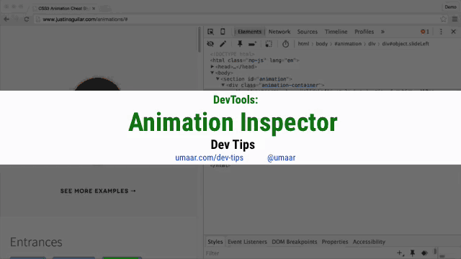Screen dimensions: 461x259
Task: Open the Properties tab
Action: pos(334,242)
